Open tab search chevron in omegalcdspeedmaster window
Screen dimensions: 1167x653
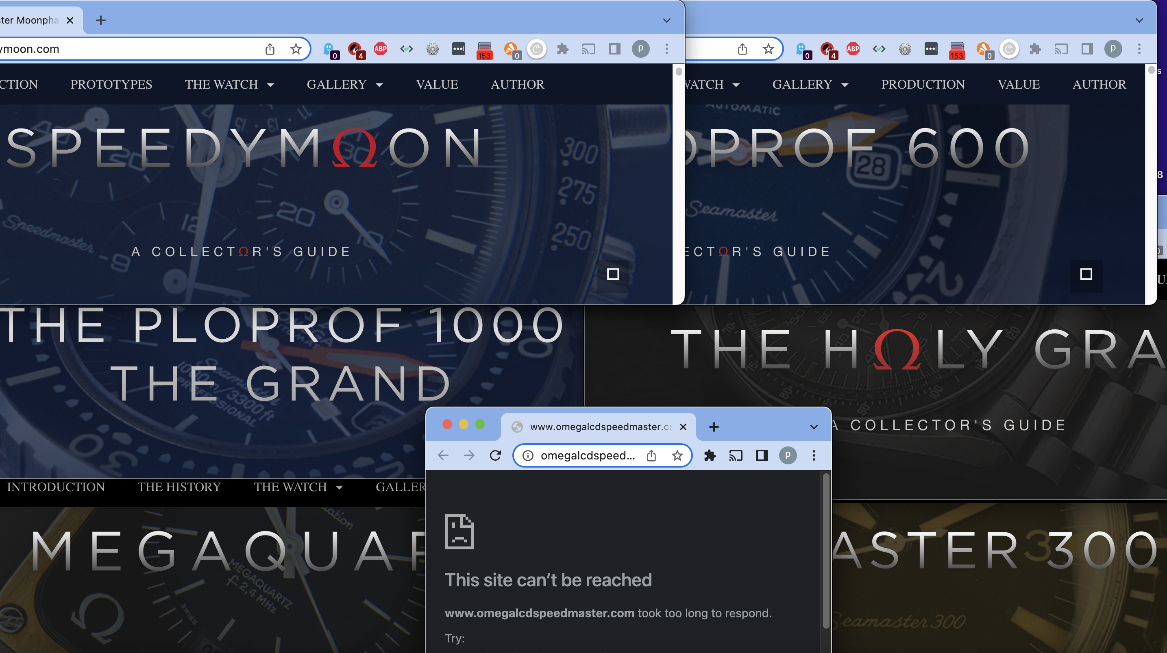814,427
